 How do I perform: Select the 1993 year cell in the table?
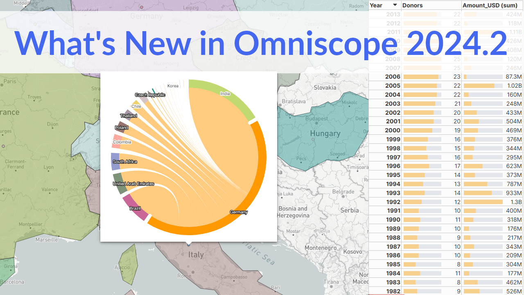[393, 193]
